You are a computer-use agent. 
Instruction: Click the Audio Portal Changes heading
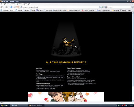[x=43, y=84]
